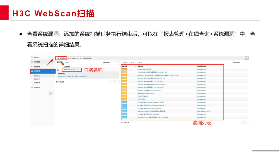Click the sidebar collapse menu icon

pos(51,93)
